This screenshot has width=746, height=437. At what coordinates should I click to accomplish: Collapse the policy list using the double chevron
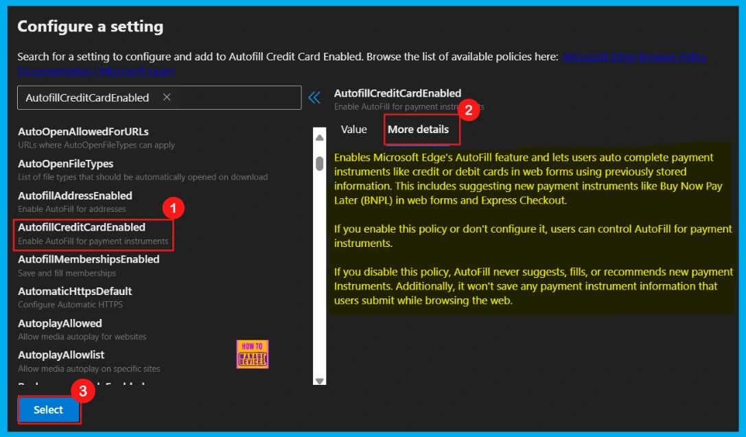pyautogui.click(x=314, y=97)
